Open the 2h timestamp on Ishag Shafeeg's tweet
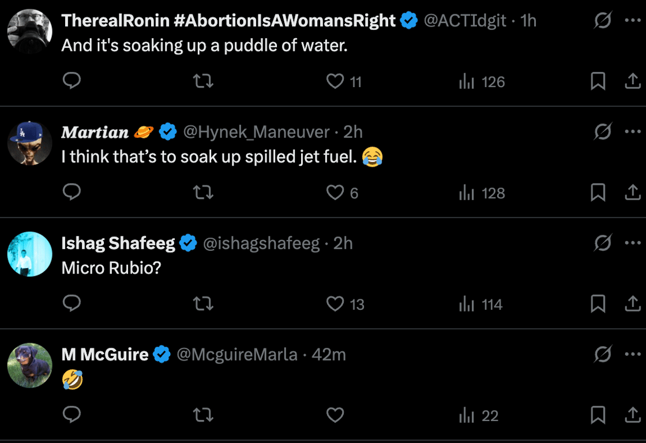The height and width of the screenshot is (443, 646). coord(343,243)
